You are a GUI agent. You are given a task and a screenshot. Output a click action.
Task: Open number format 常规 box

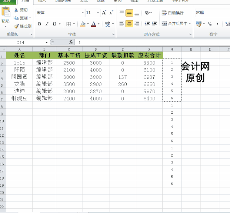[x=212, y=13]
